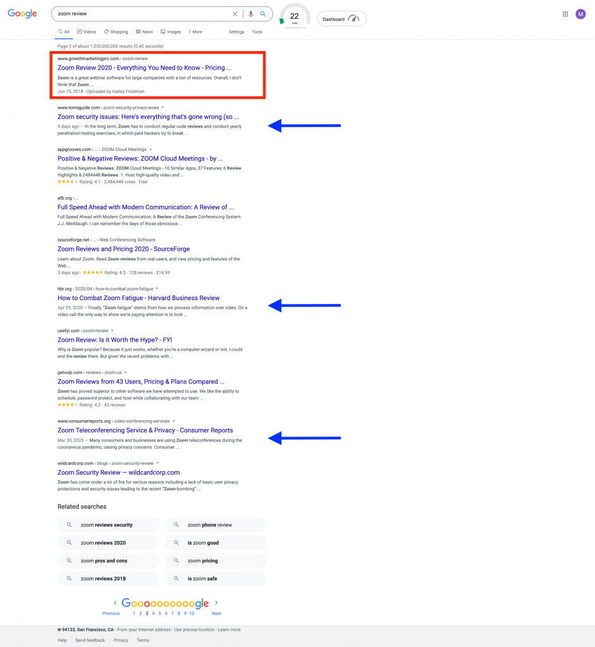Expand hbr.org result URL dropdown arrow
Viewport: 595px width, 647px height.
(x=157, y=289)
